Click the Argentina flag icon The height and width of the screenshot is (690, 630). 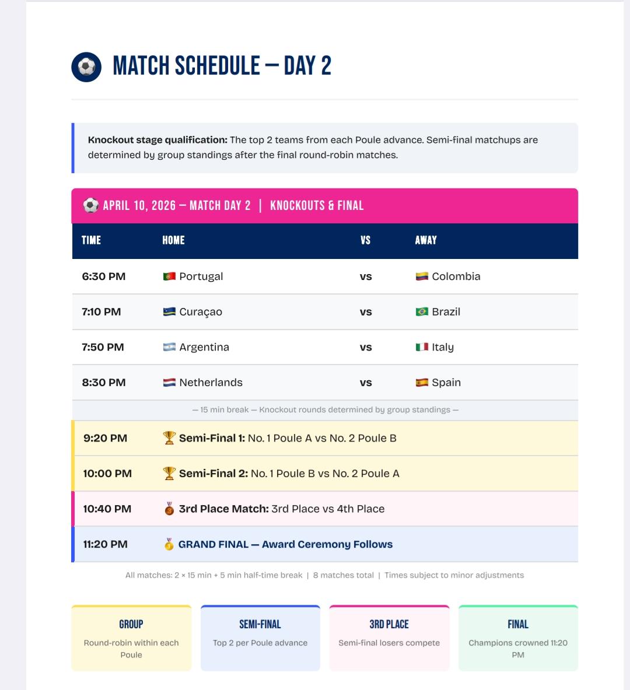[x=169, y=347]
